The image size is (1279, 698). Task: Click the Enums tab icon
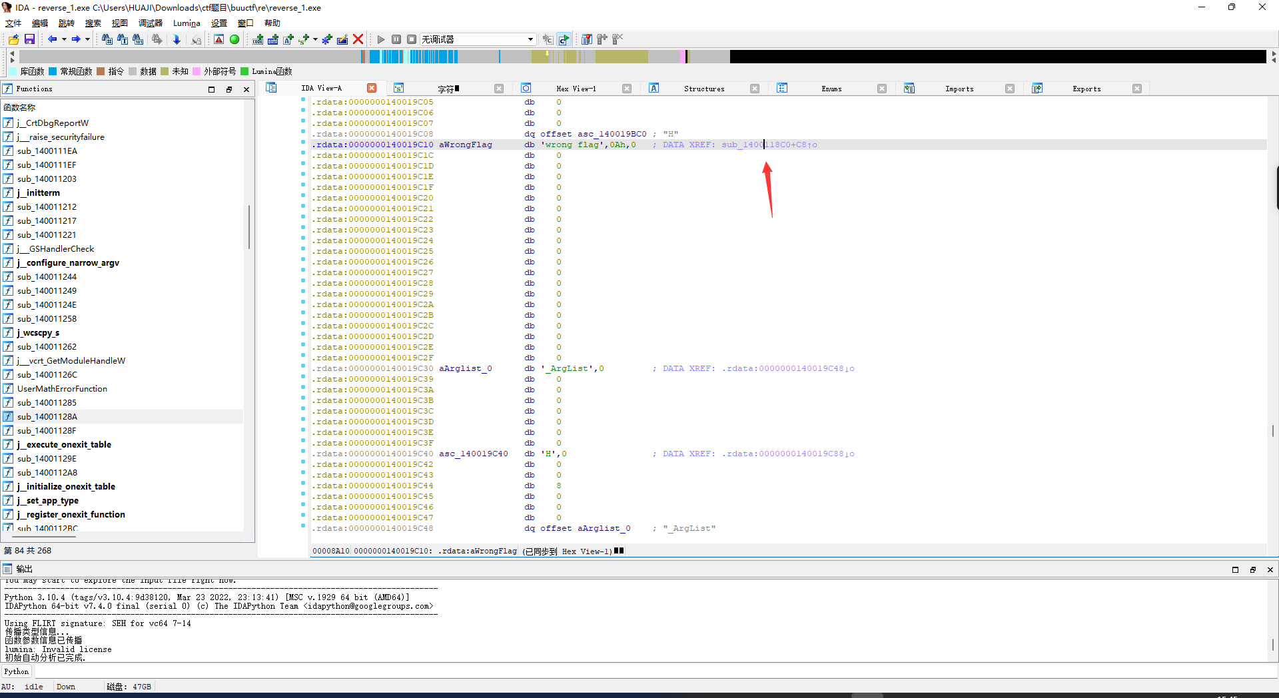[782, 88]
